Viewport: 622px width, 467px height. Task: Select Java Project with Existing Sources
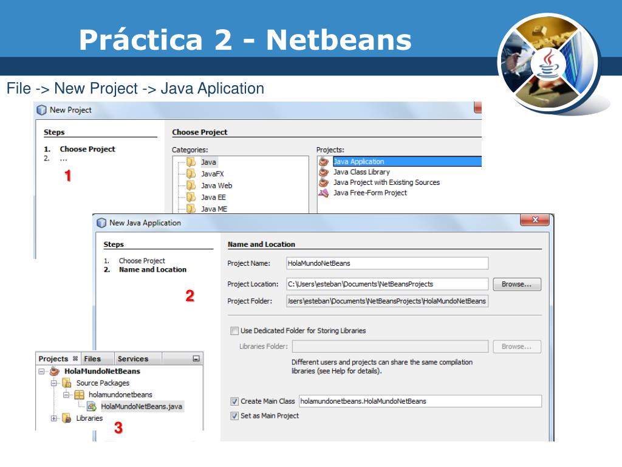(386, 182)
